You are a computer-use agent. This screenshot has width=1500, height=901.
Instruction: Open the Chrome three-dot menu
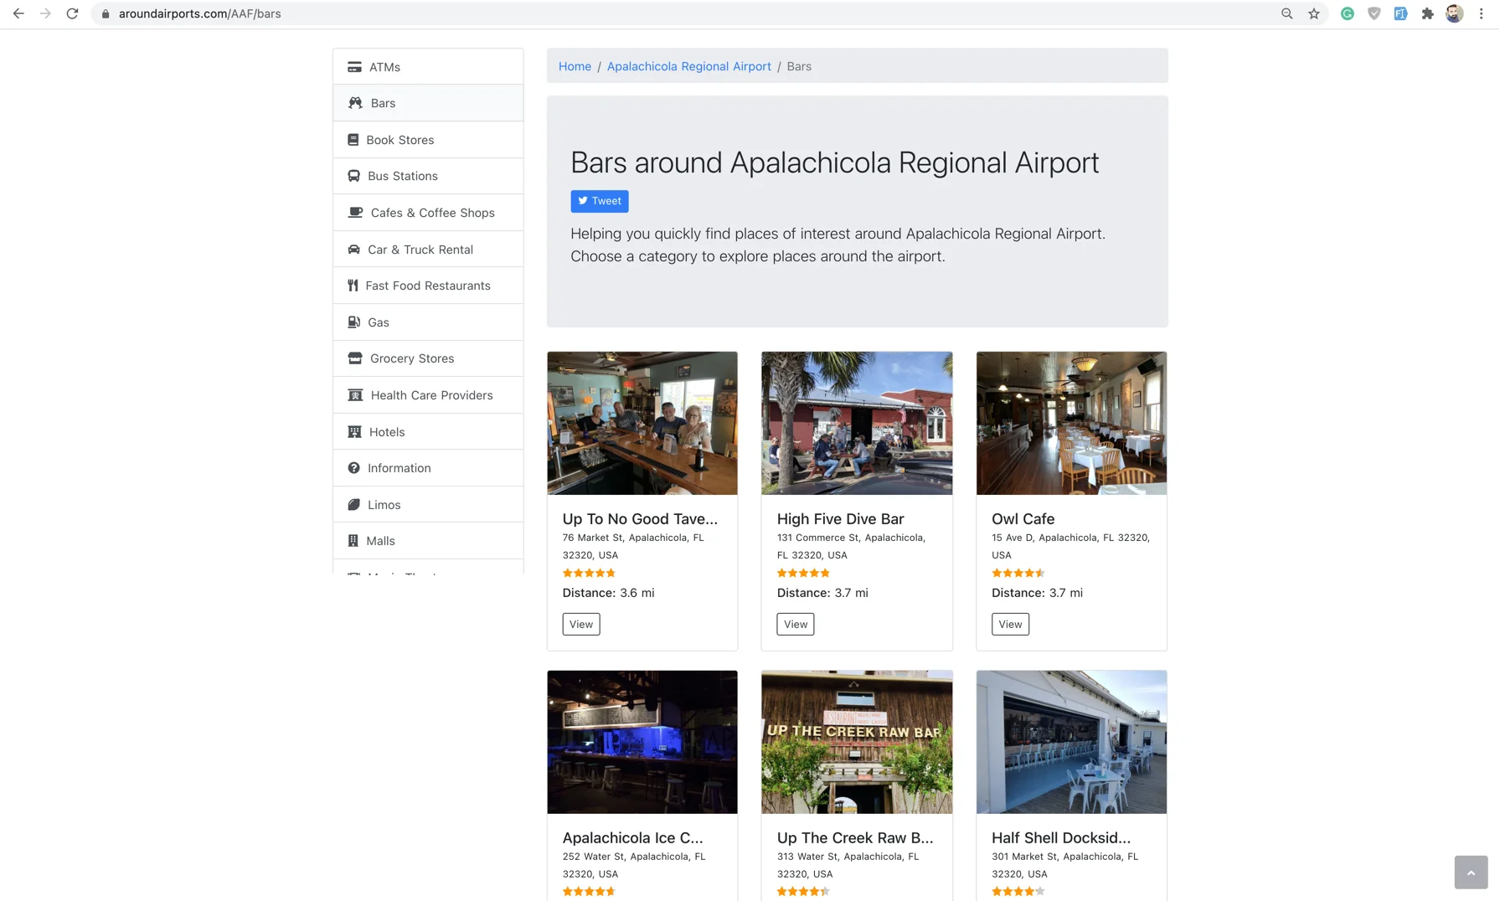pyautogui.click(x=1481, y=13)
